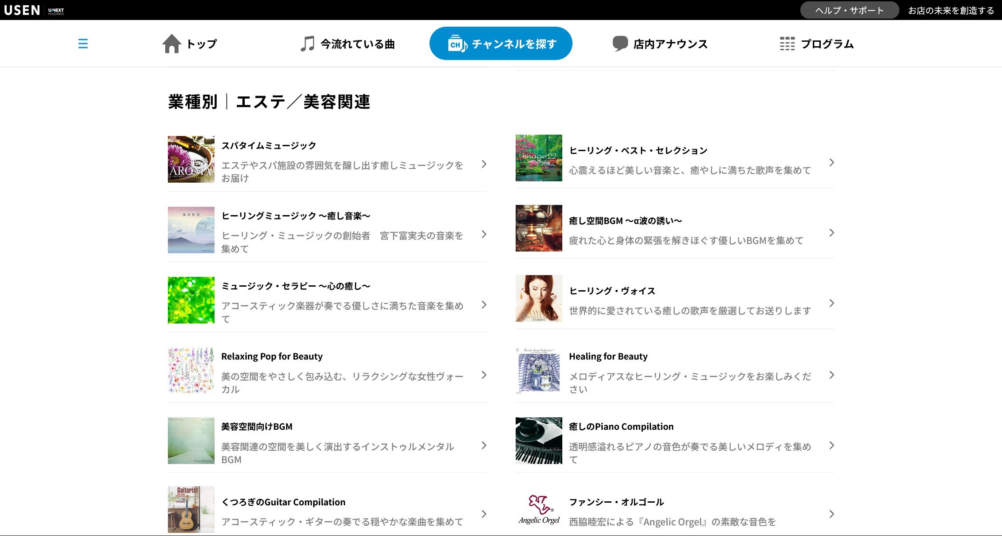Expand the スパタイムミュージック chevron arrow
This screenshot has width=1002, height=536.
click(x=484, y=164)
